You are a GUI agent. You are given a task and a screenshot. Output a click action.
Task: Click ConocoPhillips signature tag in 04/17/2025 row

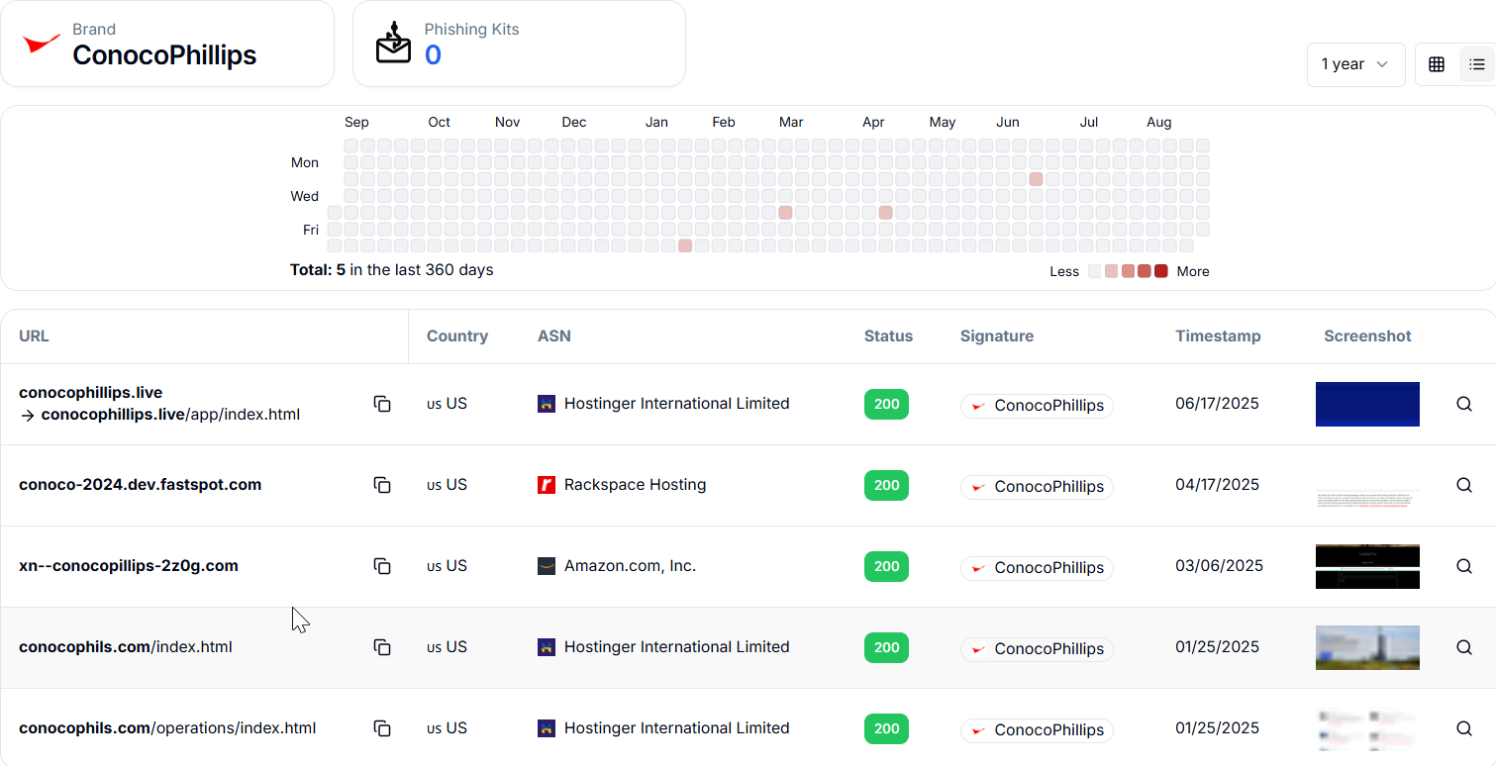coord(1037,487)
